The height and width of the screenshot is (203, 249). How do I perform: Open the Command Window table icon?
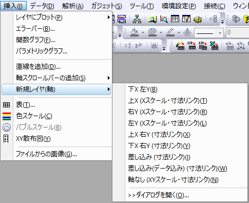pos(175,19)
